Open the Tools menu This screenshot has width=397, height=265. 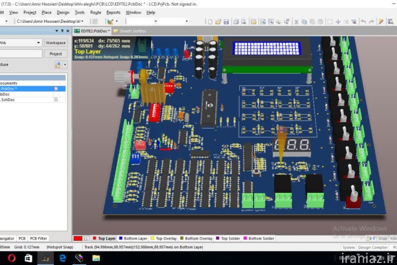coord(79,12)
